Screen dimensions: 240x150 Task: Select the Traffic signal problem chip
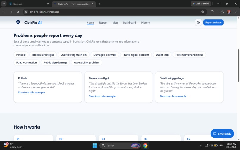pos(136,55)
